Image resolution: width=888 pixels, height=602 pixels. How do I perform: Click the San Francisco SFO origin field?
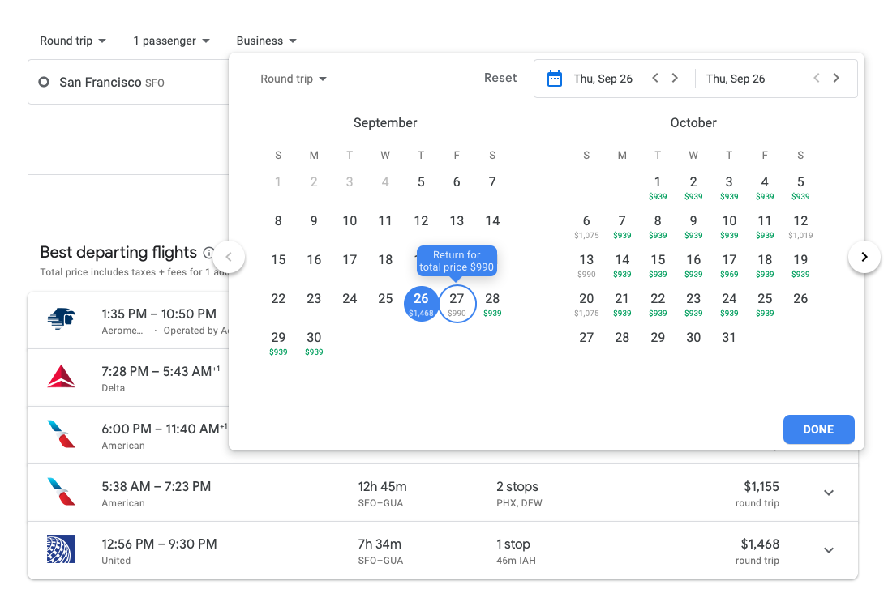point(130,82)
